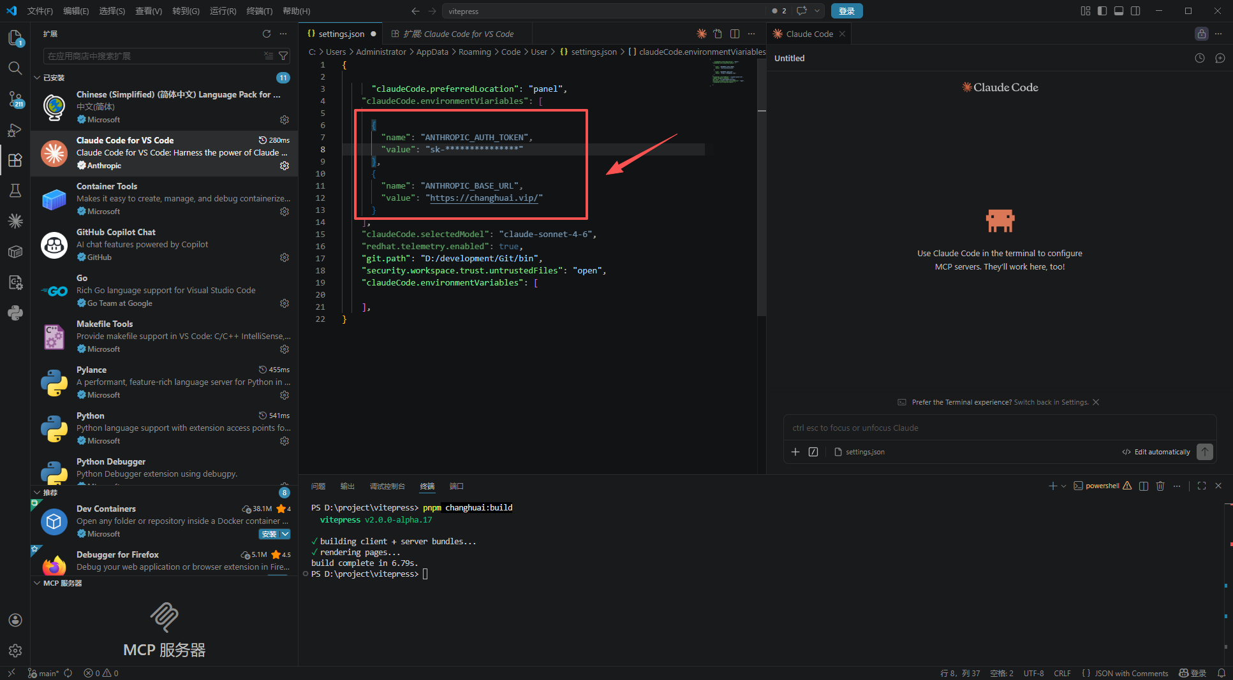
Task: Kill the powershell terminal with trash icon
Action: 1160,486
